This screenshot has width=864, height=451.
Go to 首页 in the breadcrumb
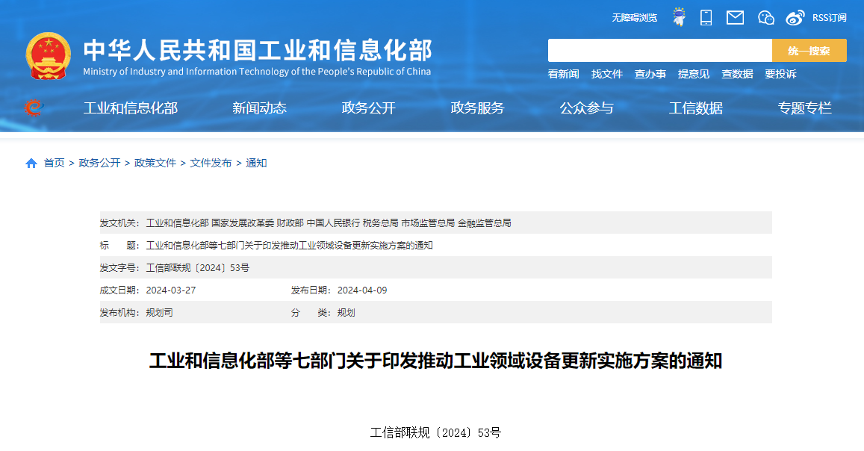click(x=54, y=163)
